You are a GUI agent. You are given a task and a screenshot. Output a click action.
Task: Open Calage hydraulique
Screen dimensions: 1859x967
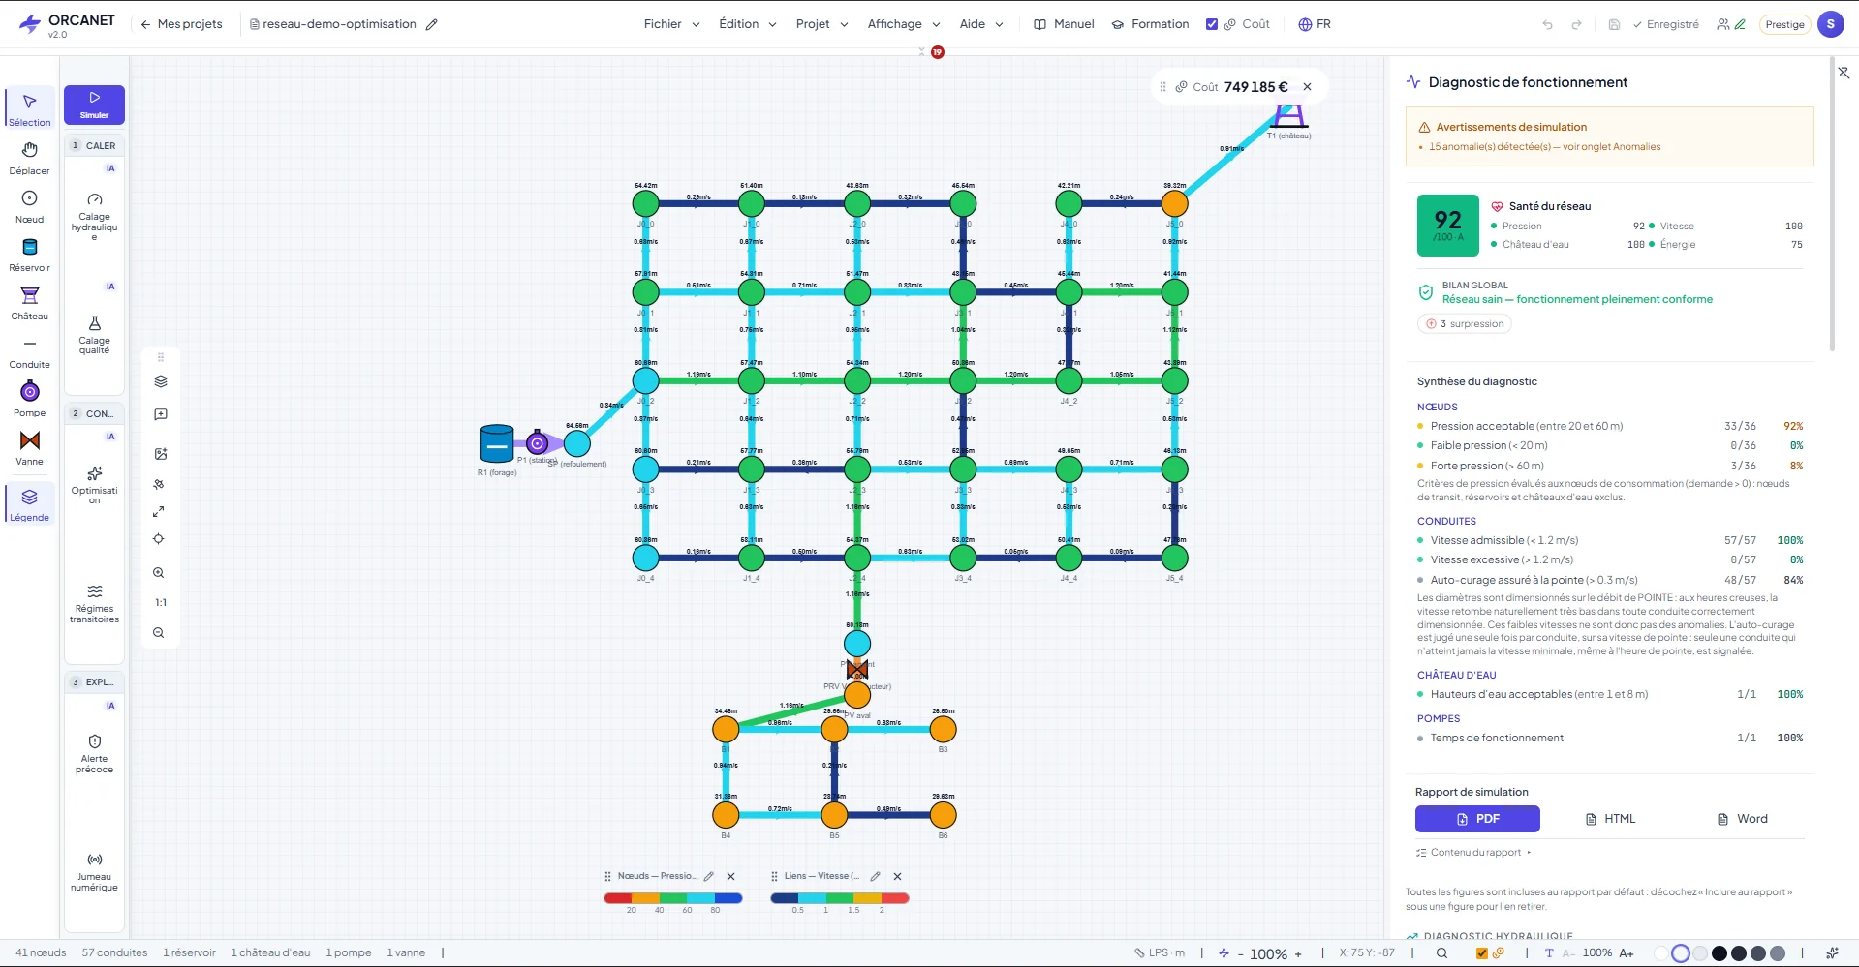pyautogui.click(x=94, y=217)
